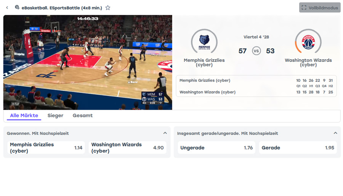Click Washington Wizards (cyber) name under logo
This screenshot has width=343, height=196.
pyautogui.click(x=308, y=62)
